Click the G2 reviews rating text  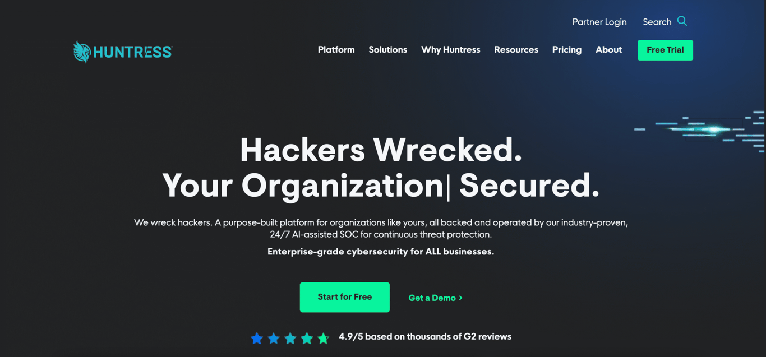click(x=425, y=337)
